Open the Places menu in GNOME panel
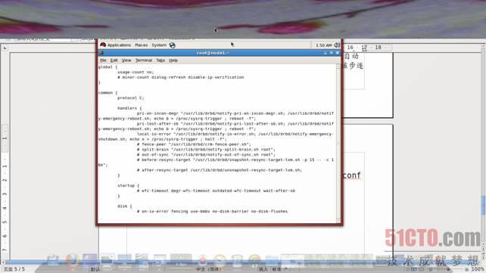This screenshot has width=486, height=273. [142, 45]
